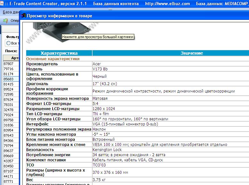This screenshot has height=185, width=249.
Task: Select article row 72595
Action: coord(11,94)
